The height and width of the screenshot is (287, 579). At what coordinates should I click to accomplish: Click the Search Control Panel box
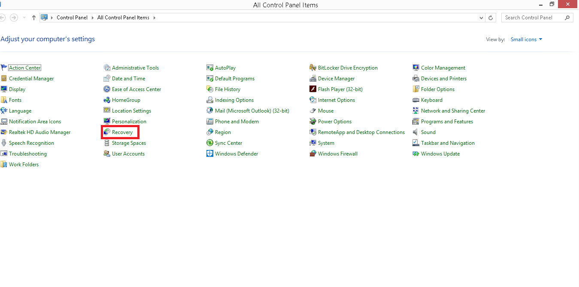coord(537,18)
